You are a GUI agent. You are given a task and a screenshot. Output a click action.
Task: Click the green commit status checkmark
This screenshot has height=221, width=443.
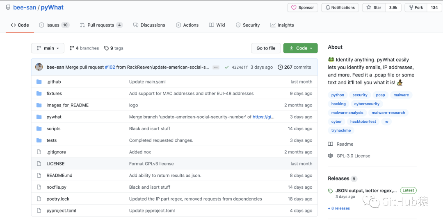226,67
